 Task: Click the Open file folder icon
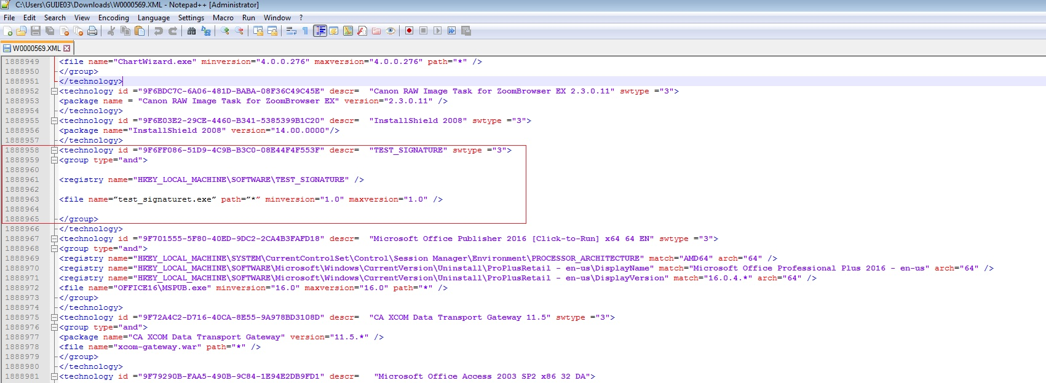(22, 31)
